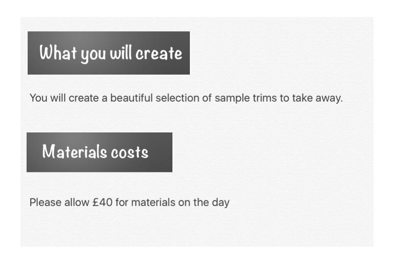Click the word "allow" in the bottom sentence
The width and height of the screenshot is (396, 269).
click(x=77, y=203)
